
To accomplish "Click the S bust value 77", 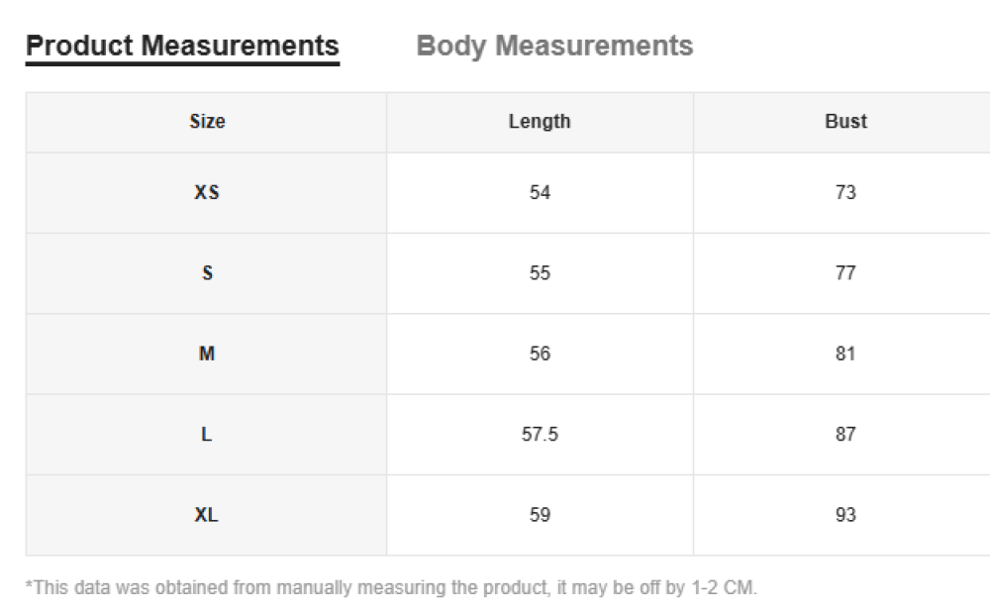I will [x=845, y=273].
